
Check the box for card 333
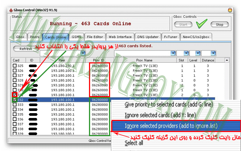point(14,105)
